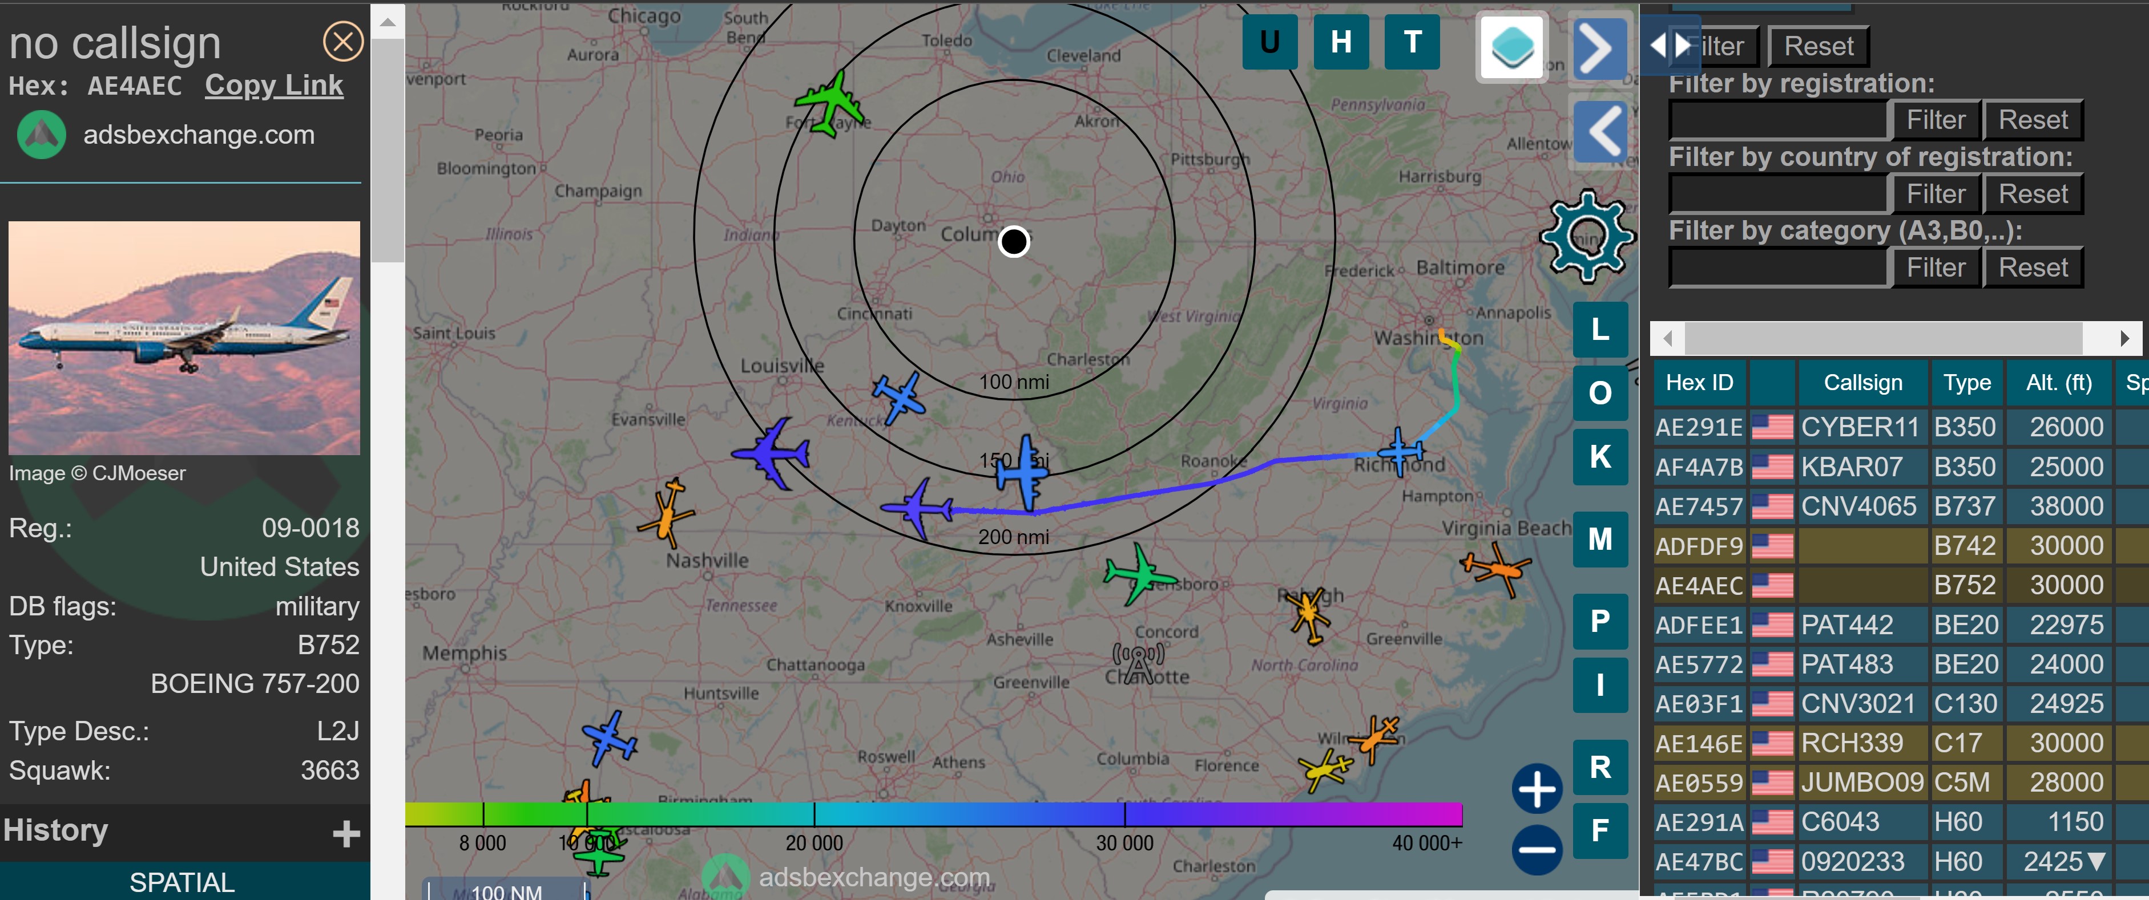Toggle the P map option button
The width and height of the screenshot is (2149, 900).
[x=1600, y=621]
